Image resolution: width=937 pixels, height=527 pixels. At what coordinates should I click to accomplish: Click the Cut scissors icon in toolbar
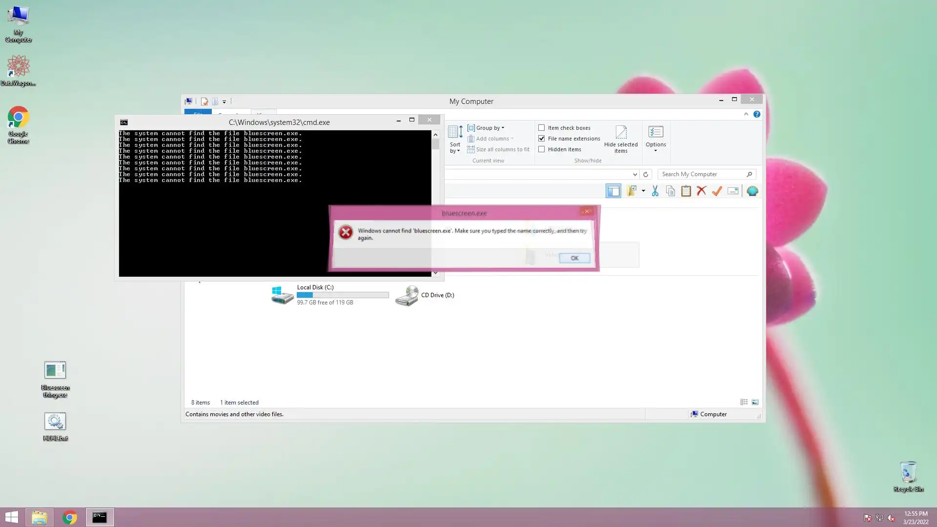coord(655,191)
